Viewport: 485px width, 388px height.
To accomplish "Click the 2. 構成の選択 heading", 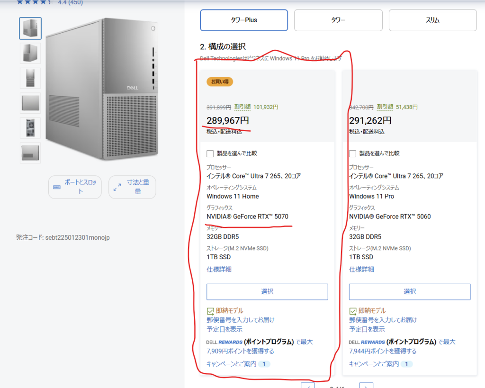I will [223, 47].
